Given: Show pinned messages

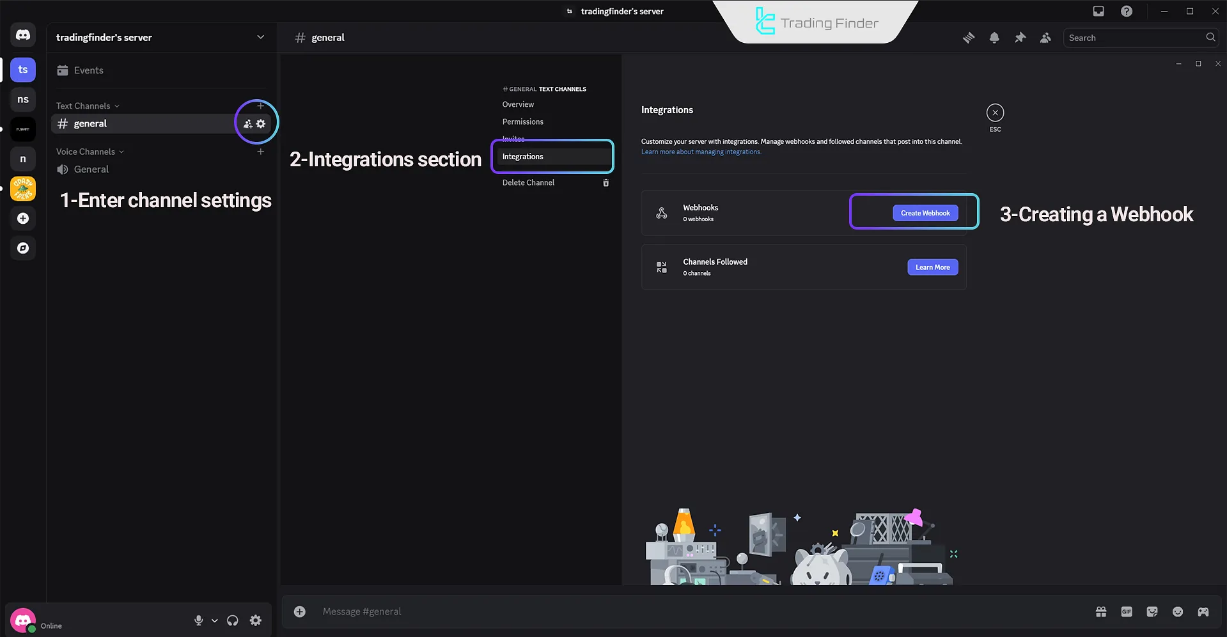Looking at the screenshot, I should tap(1020, 37).
